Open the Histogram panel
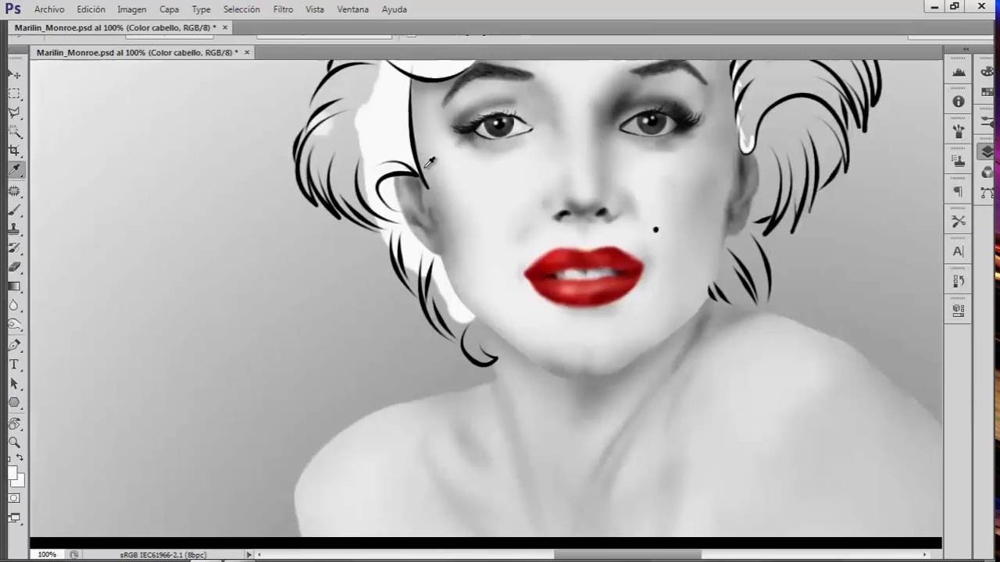Screen dimensions: 1000x562 pyautogui.click(x=959, y=72)
